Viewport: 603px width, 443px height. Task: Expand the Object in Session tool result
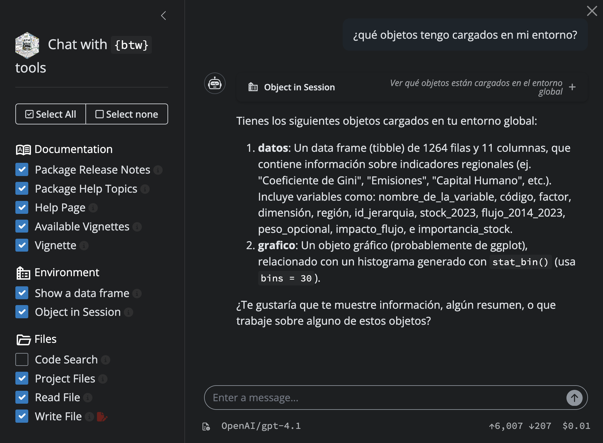click(x=572, y=87)
